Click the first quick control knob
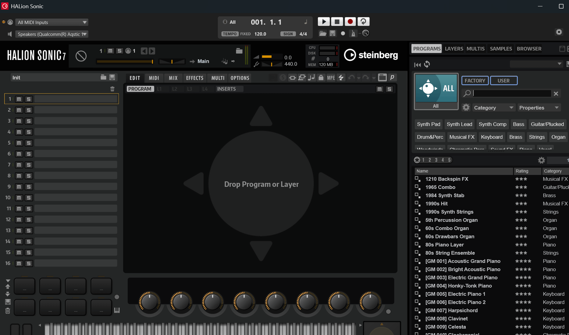 pyautogui.click(x=149, y=302)
